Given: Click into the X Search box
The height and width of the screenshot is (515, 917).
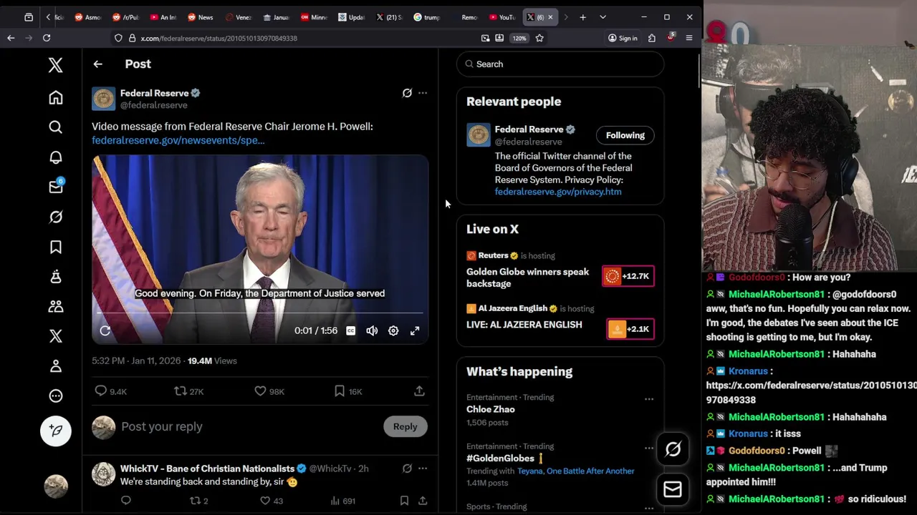Looking at the screenshot, I should 560,64.
